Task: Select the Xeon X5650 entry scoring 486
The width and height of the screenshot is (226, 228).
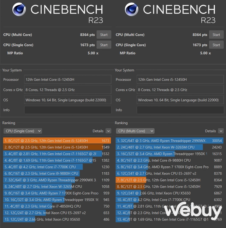Action: [x=56, y=219]
